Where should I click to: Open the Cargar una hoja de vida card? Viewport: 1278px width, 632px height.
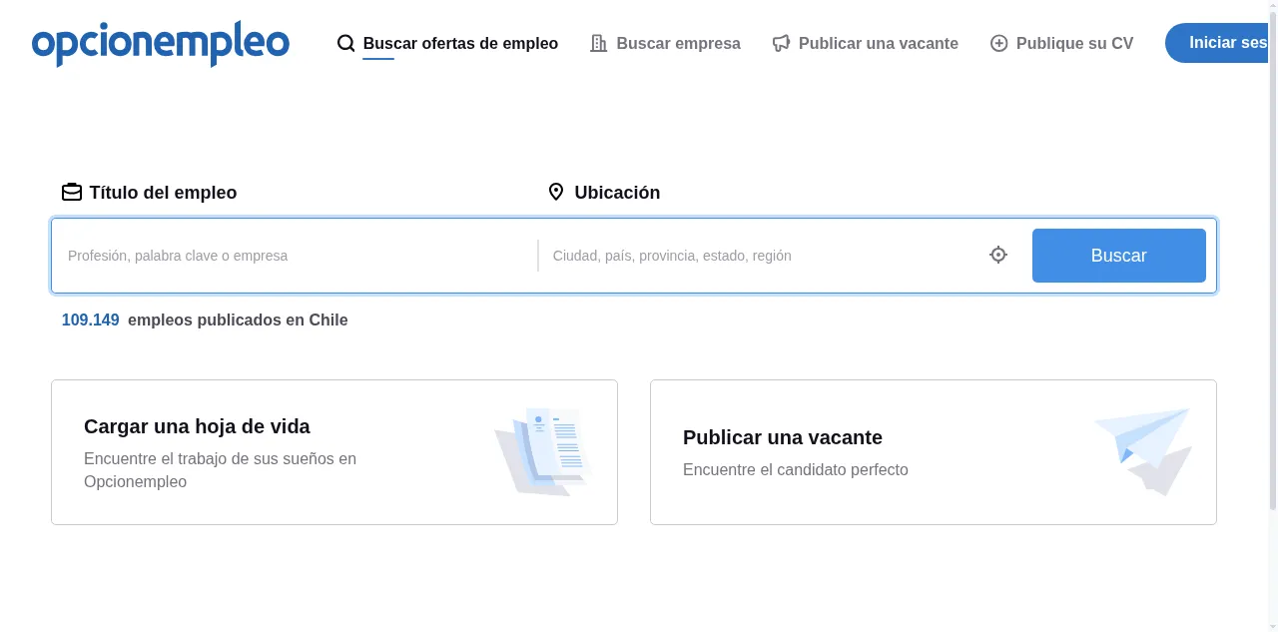tap(334, 452)
